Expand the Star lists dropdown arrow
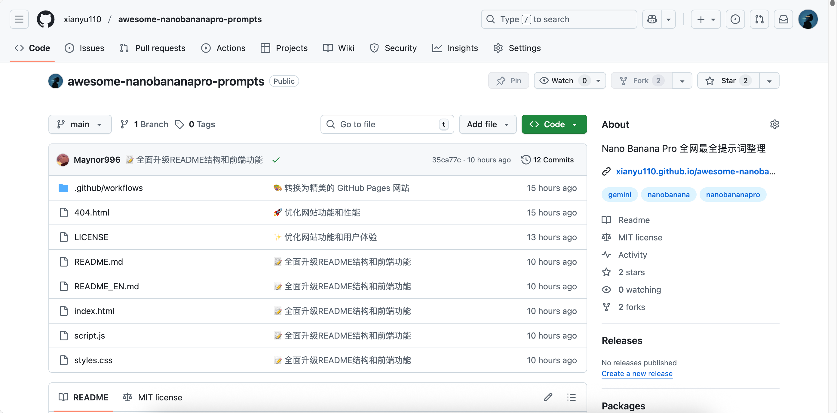Image resolution: width=837 pixels, height=413 pixels. pos(769,80)
